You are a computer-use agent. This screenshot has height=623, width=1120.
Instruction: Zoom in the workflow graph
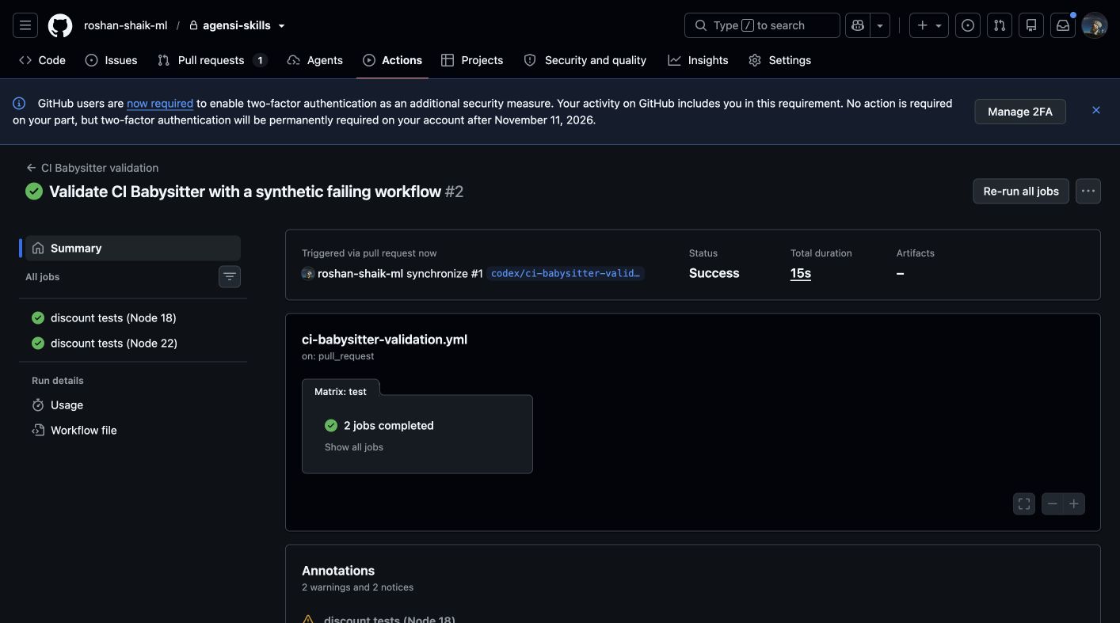[1074, 503]
